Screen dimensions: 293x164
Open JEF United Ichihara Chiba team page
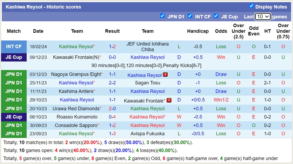point(147,47)
